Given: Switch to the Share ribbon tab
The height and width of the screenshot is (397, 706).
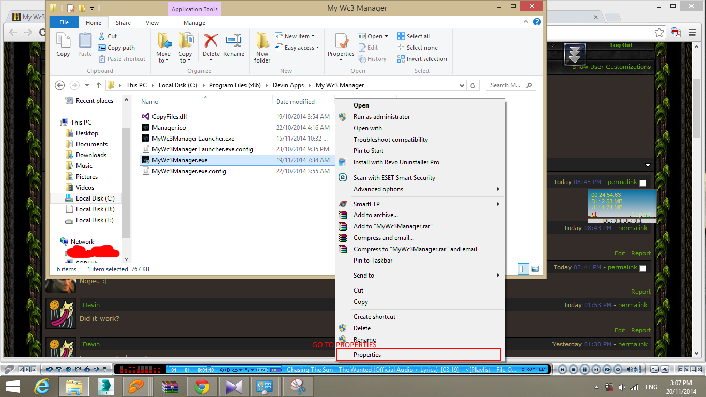Looking at the screenshot, I should coord(123,23).
